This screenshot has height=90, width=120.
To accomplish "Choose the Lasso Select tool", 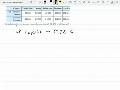I will click(x=35, y=2).
